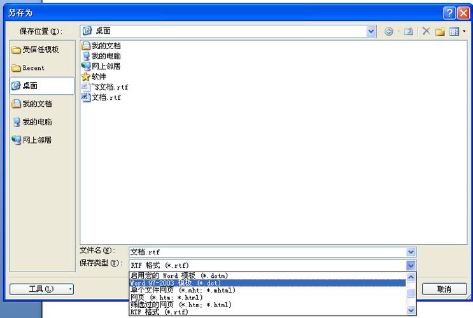Click the 取消 cancel button
This screenshot has width=473, height=318.
444,289
